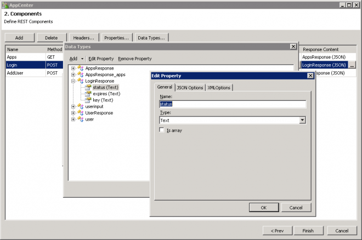
Task: Click the wizard Cancel button
Action: tap(342, 231)
